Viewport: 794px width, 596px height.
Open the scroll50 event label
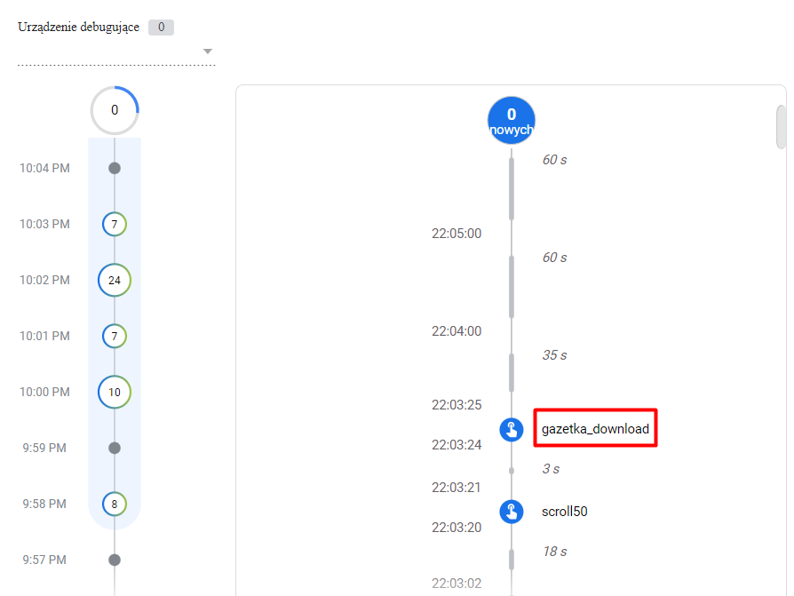pyautogui.click(x=565, y=512)
